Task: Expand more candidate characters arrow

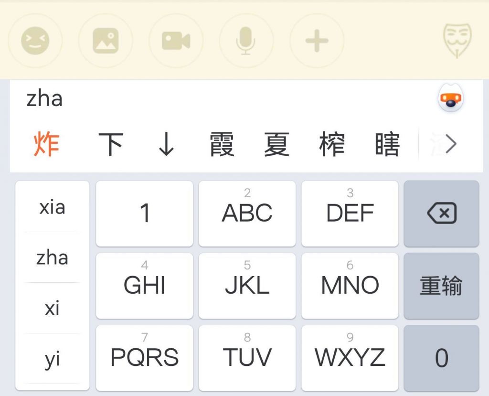Action: 451,144
